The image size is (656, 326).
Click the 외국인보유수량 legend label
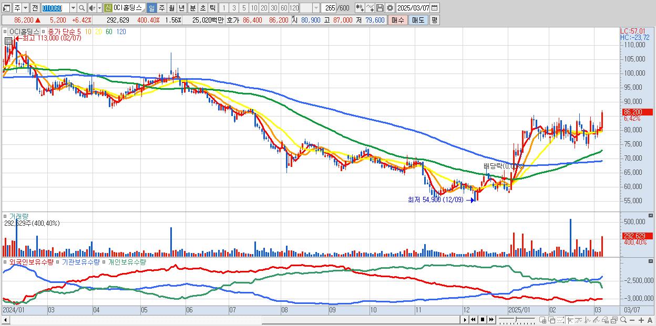[x=30, y=261]
